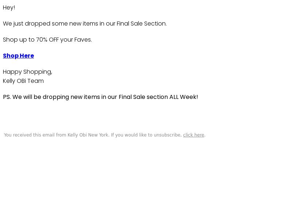The height and width of the screenshot is (219, 292).
Task: Click 'Final Sale section' in the PS line
Action: click(x=143, y=97)
